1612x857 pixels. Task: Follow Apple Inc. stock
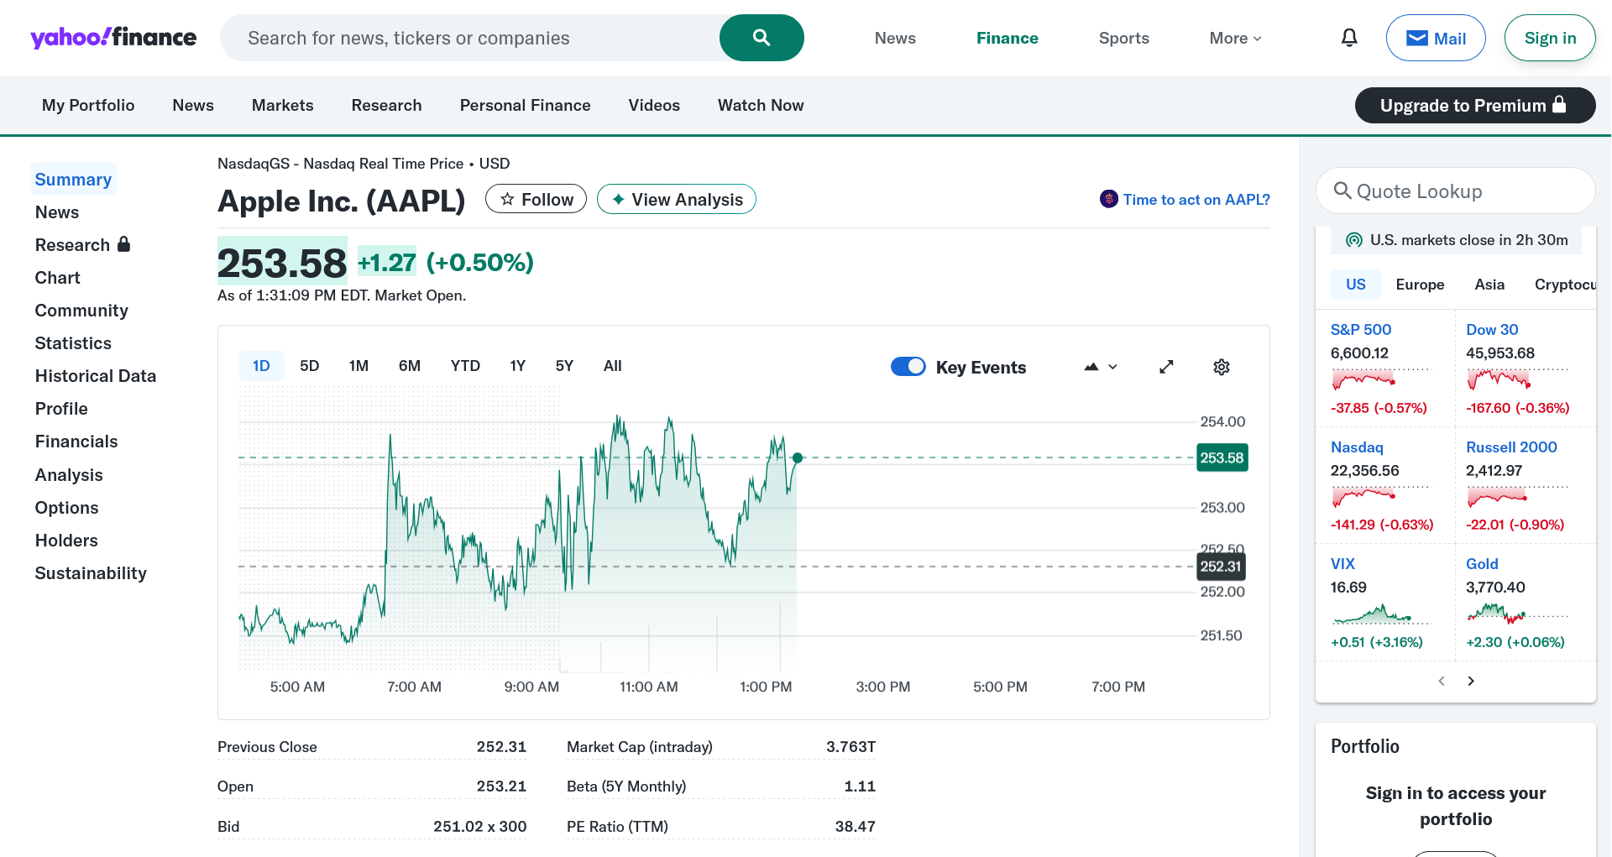click(x=536, y=199)
